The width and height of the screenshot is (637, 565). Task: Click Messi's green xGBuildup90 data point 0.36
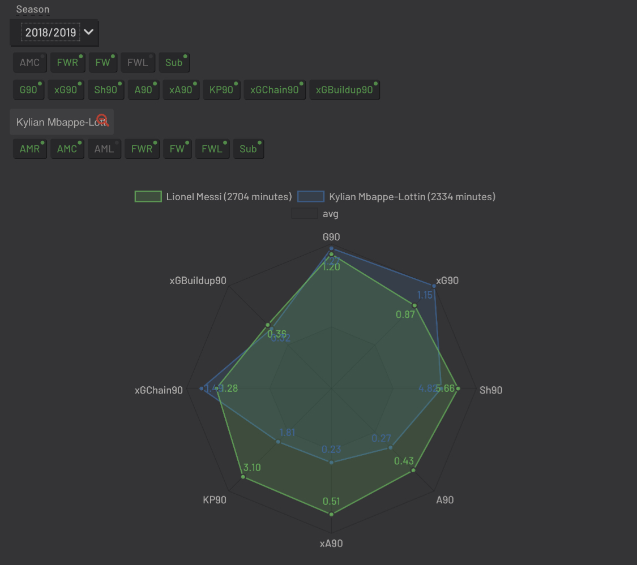(268, 325)
